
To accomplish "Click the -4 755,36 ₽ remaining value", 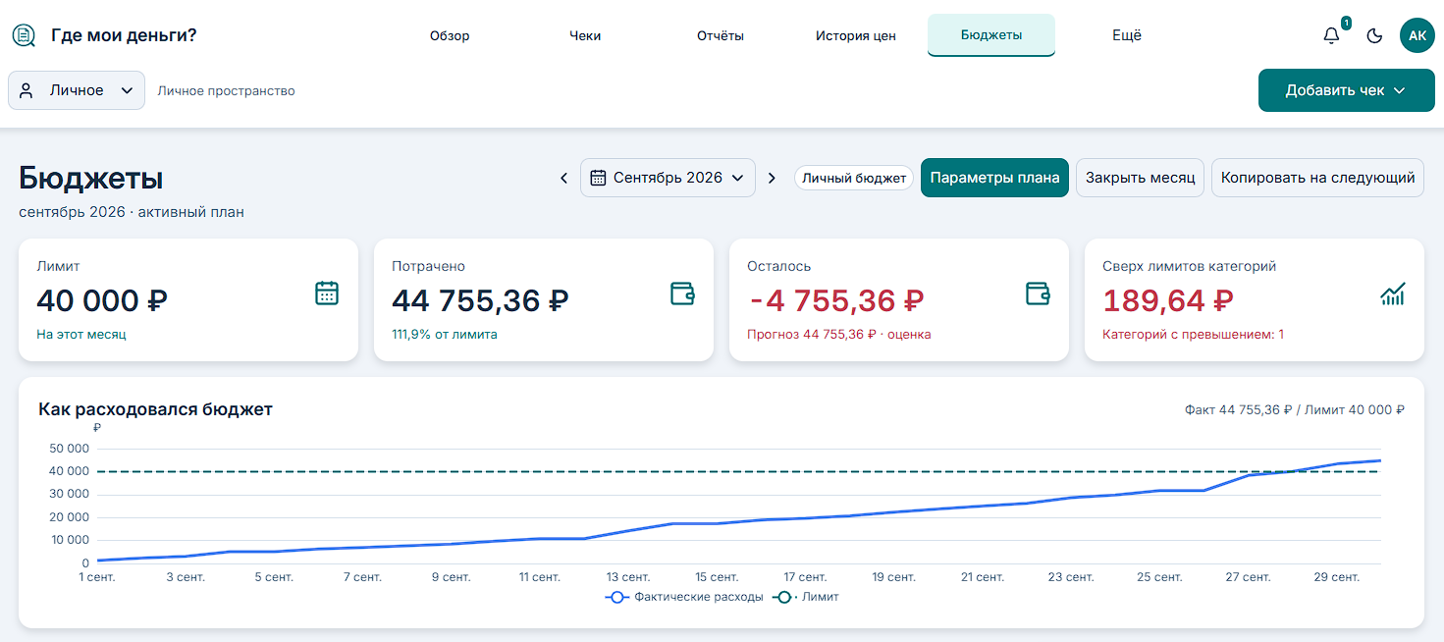I will point(835,300).
